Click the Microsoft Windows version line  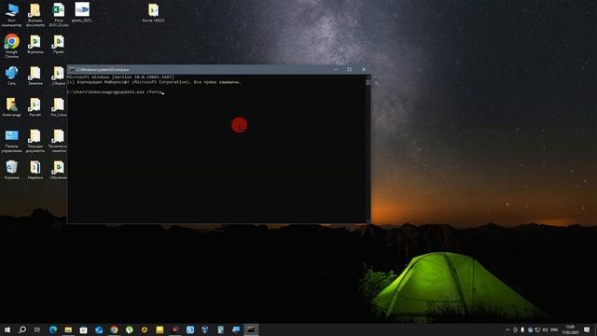120,77
